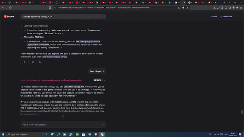Open the Brave hamburger main menu
Image resolution: width=244 pixels, height=137 pixels.
point(241,8)
